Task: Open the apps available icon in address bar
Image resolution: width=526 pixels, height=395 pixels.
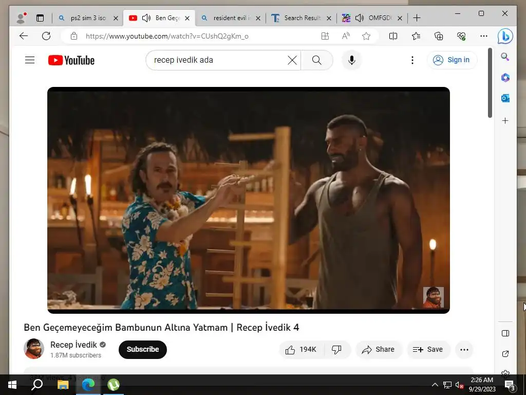Action: (325, 36)
